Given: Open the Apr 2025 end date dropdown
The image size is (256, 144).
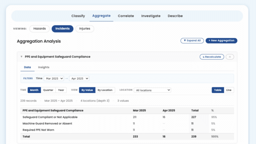Looking at the screenshot, I should click(x=79, y=79).
